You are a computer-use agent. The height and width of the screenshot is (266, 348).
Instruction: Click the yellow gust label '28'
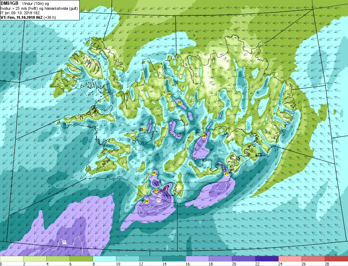coord(204,136)
